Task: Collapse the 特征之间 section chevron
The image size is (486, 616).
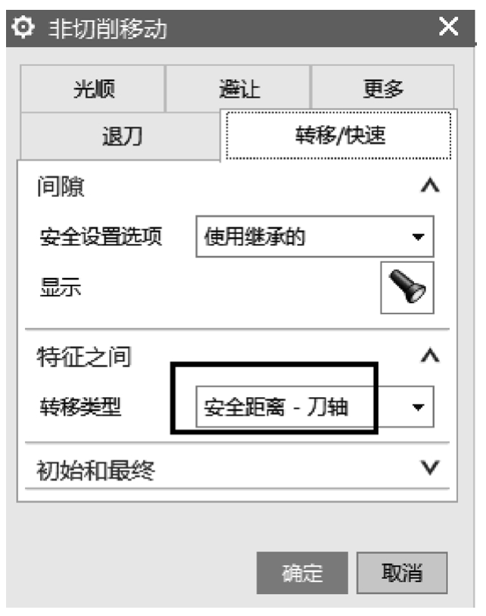Action: [430, 356]
